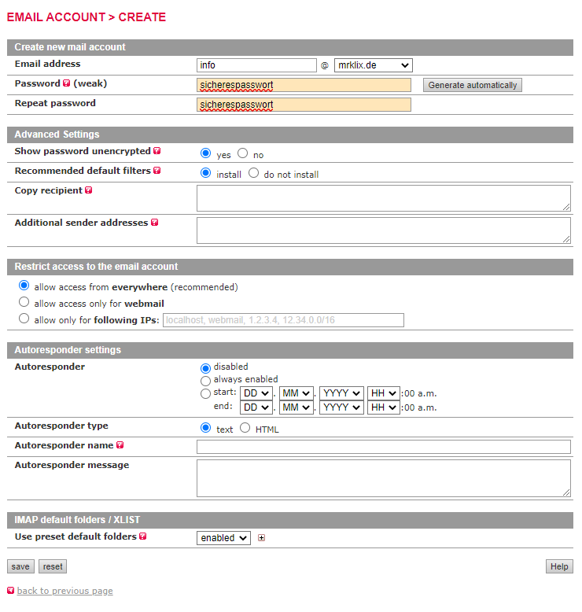Open the end DD day dropdown

tap(256, 407)
